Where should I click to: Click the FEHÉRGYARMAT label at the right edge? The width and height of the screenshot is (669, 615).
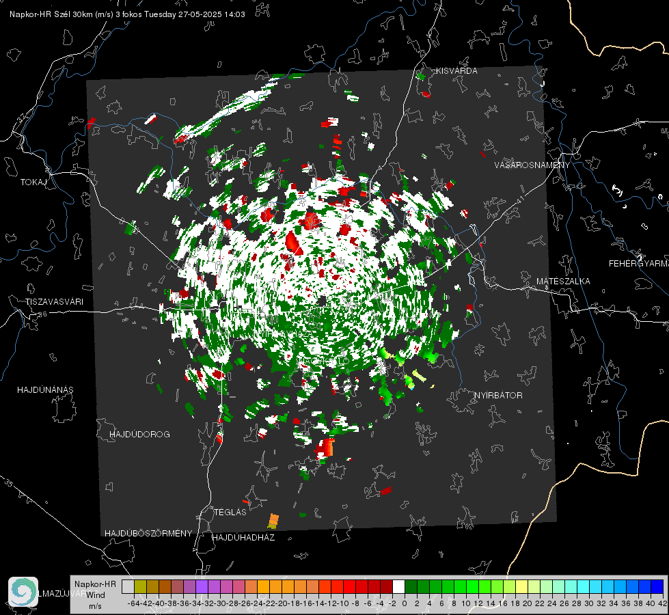pyautogui.click(x=639, y=264)
